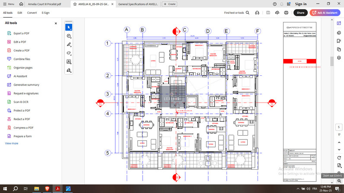Click the upload to cloud icon
The width and height of the screenshot is (344, 193).
pyautogui.click(x=277, y=13)
